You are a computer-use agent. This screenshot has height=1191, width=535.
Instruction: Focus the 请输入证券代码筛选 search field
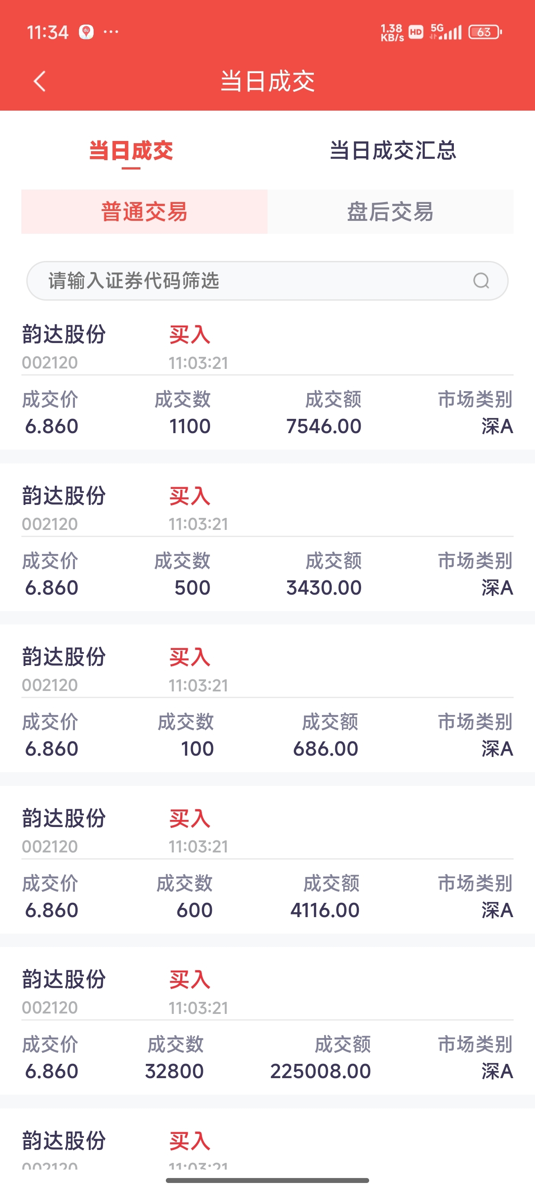(250, 281)
